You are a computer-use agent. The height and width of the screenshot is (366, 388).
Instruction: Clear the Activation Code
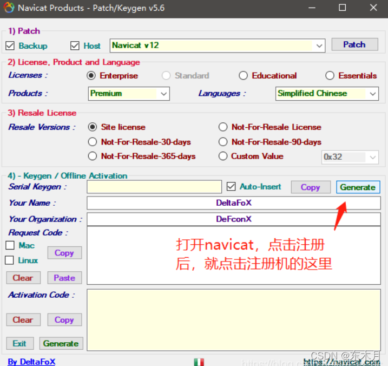tap(23, 319)
